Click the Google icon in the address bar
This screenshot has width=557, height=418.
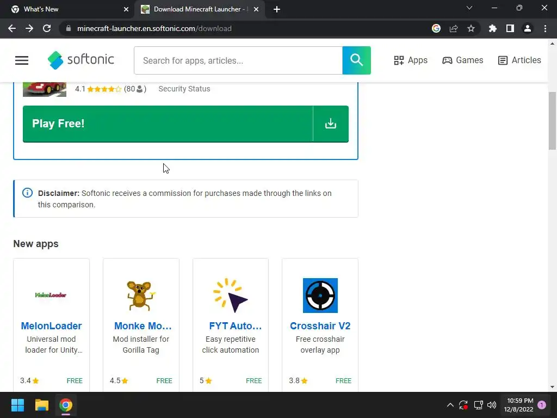coord(436,28)
